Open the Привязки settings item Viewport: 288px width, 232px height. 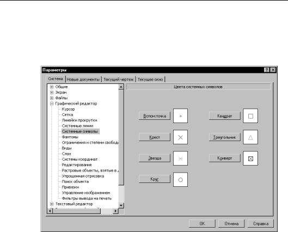[x=71, y=187]
